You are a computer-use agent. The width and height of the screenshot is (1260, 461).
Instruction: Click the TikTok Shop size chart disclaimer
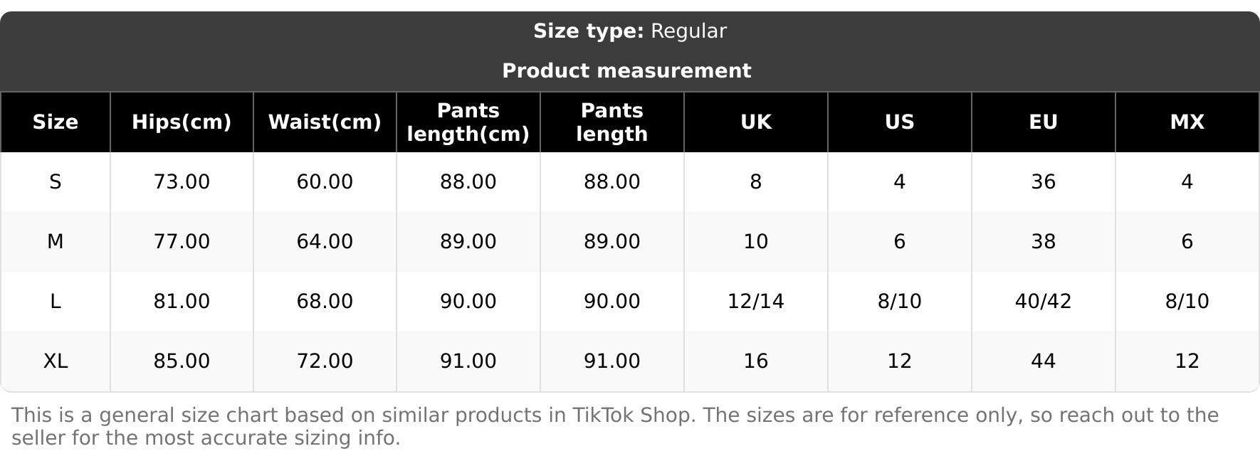click(x=615, y=426)
